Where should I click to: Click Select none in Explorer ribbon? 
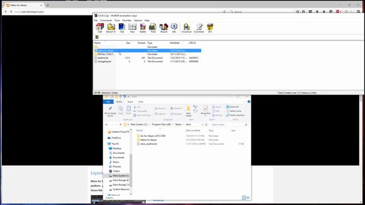click(x=233, y=111)
